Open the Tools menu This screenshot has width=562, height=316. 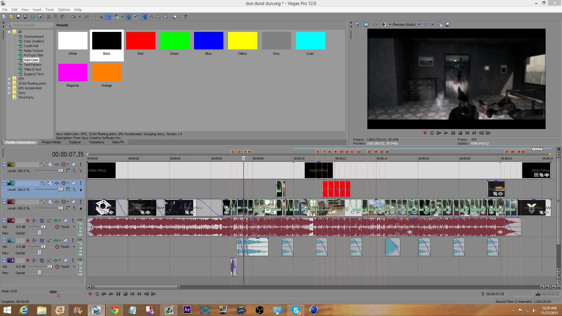pyautogui.click(x=49, y=10)
